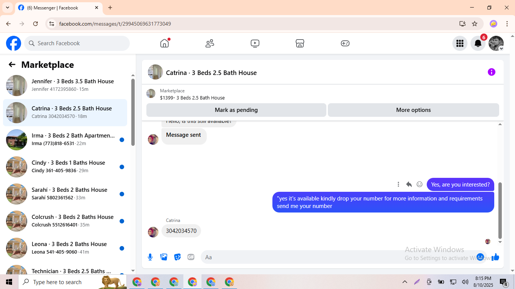Go back using Marketplace back arrow
This screenshot has height=289, width=515.
pos(12,64)
